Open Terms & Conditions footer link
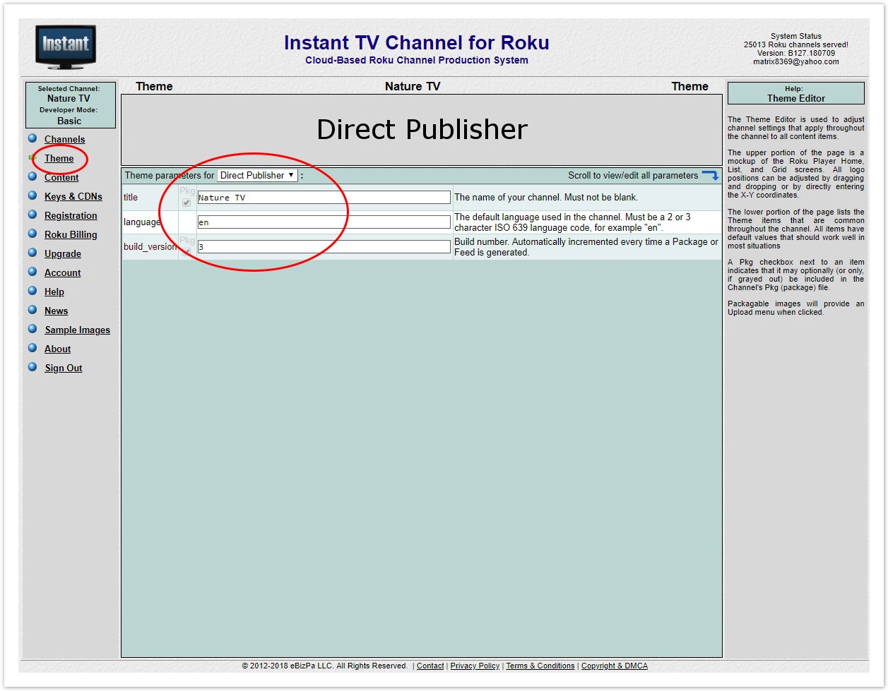888x691 pixels. click(540, 666)
